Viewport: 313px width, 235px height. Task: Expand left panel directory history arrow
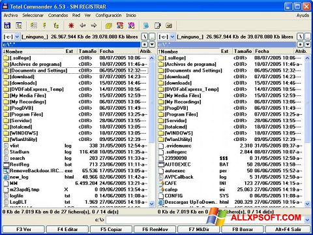[x=152, y=44]
